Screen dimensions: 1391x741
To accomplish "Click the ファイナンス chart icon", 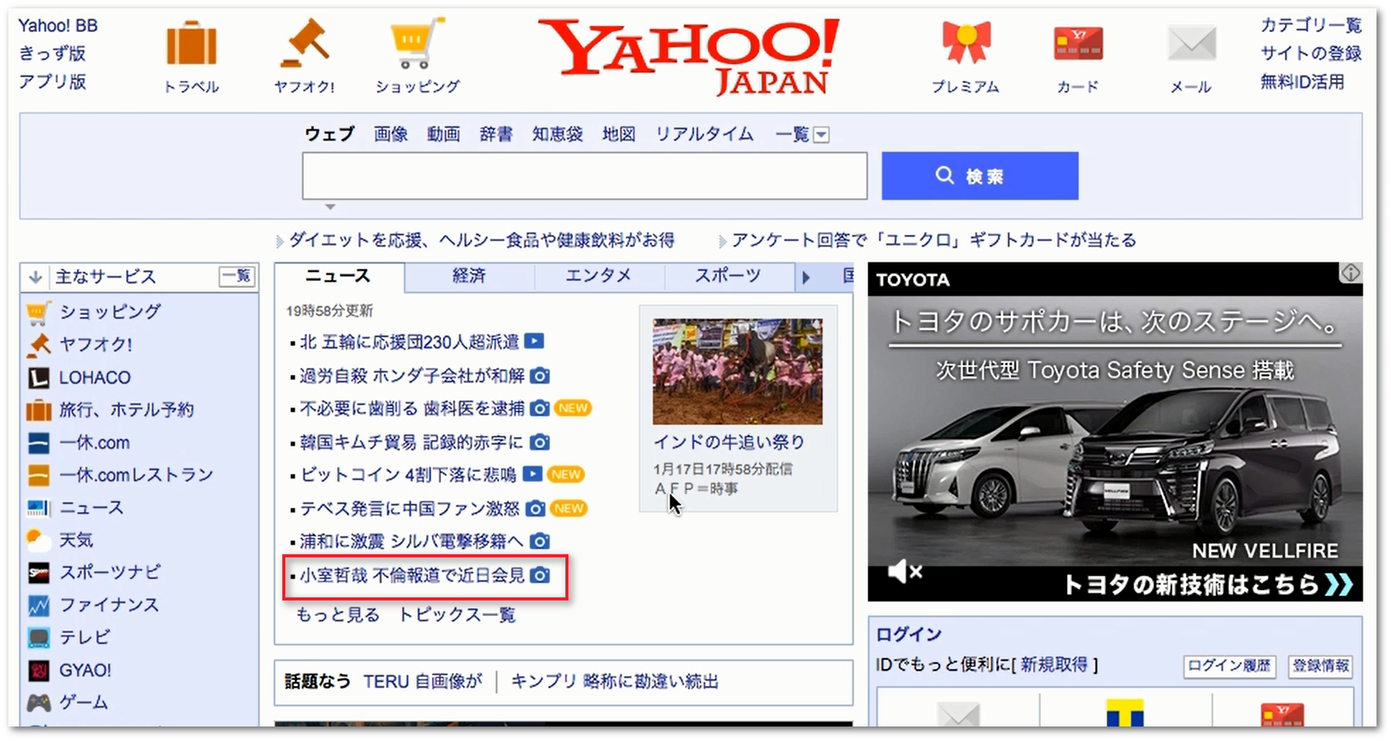I will (38, 606).
